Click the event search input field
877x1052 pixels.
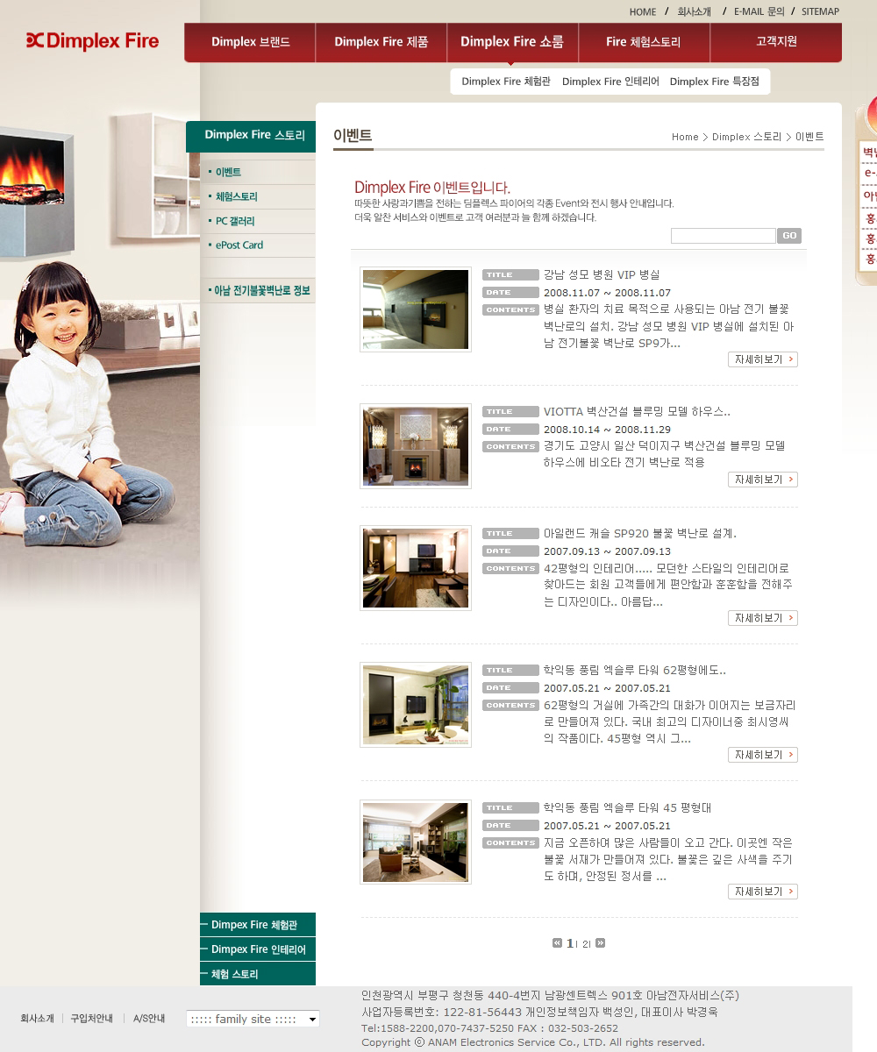pos(723,236)
